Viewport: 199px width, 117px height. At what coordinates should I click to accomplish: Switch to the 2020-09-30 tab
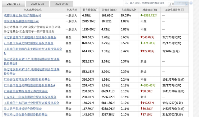(x=62, y=4)
